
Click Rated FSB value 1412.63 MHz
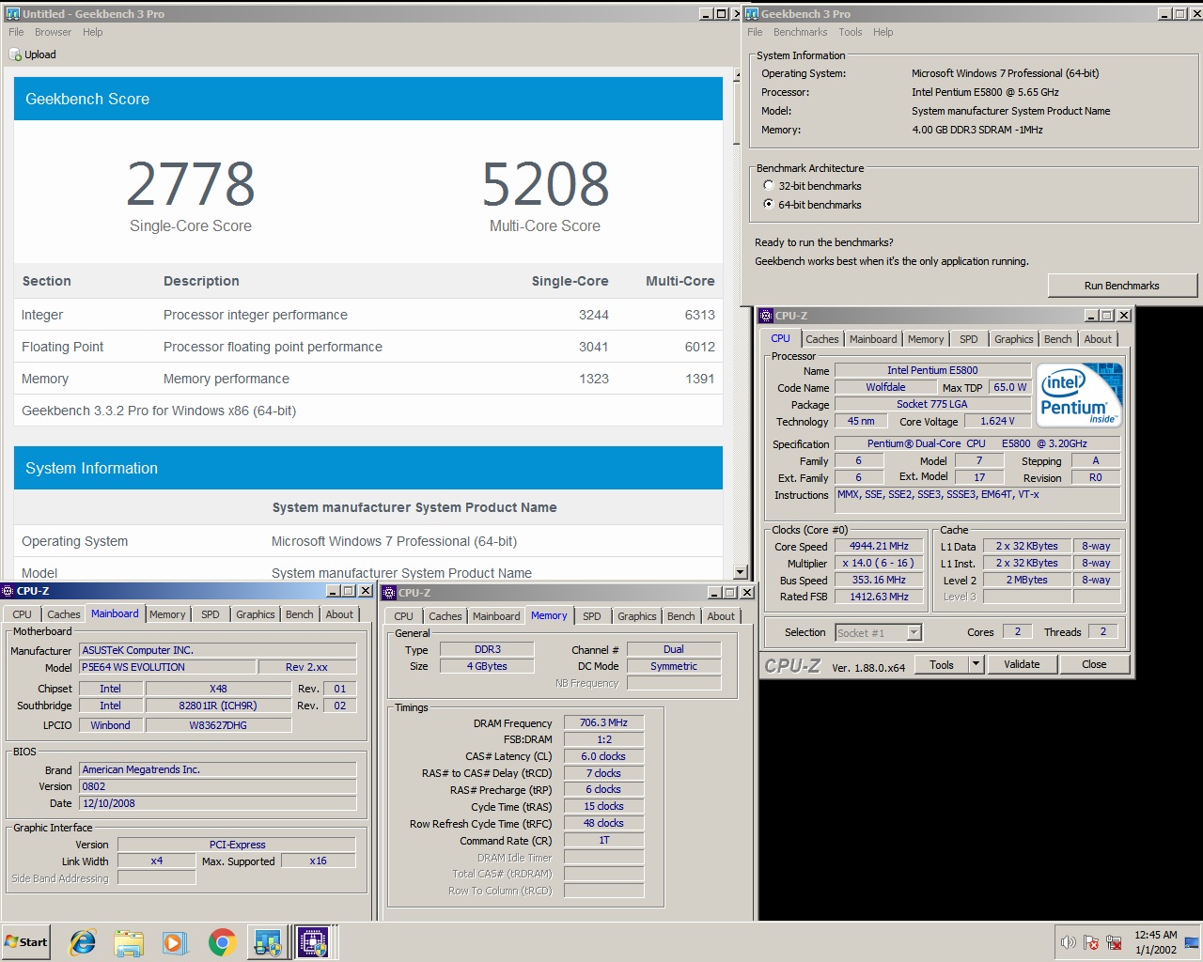879,597
